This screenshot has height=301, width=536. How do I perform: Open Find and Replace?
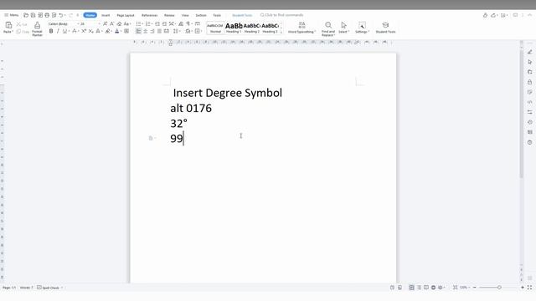[328, 28]
